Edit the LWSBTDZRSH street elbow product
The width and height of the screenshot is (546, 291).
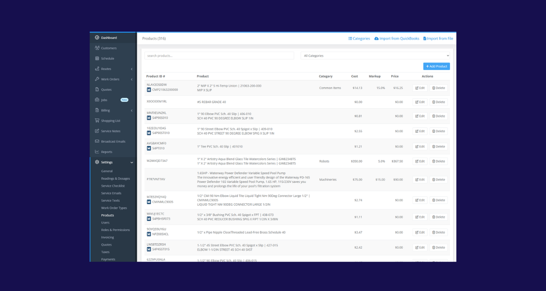coord(420,247)
